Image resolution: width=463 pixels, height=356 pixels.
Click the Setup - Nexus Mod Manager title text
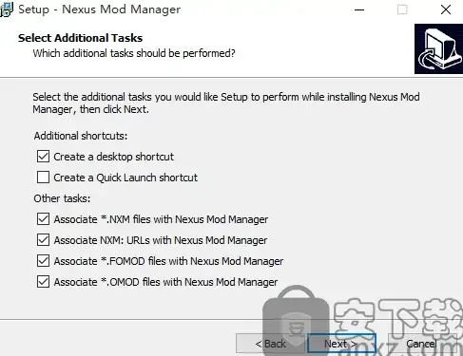click(x=100, y=9)
